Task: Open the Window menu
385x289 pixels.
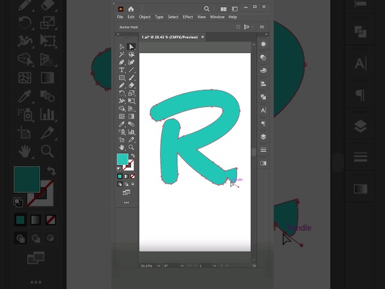Action: tap(217, 17)
